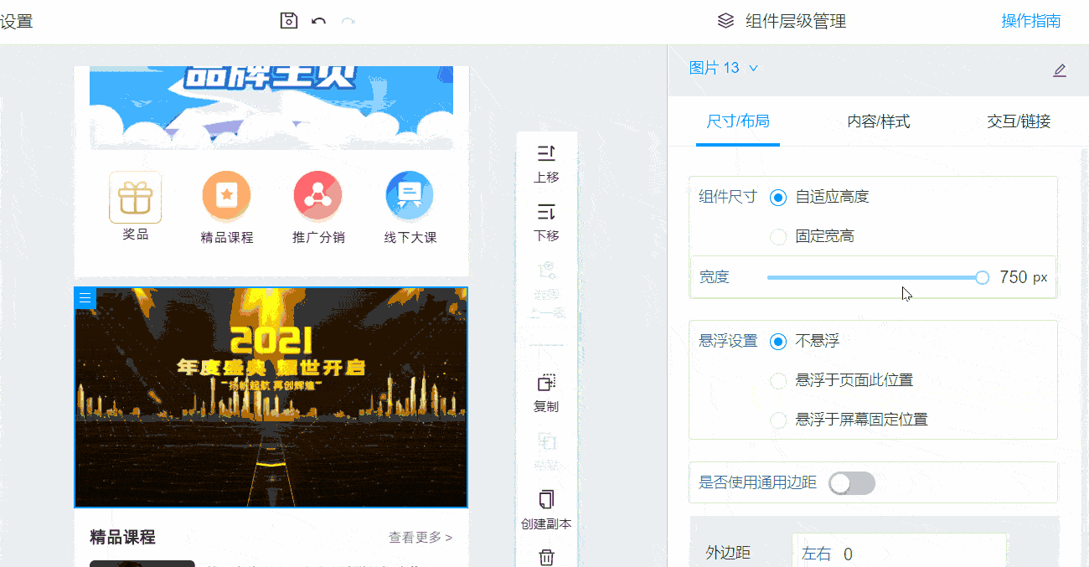This screenshot has width=1089, height=567.
Task: Switch to 内容/样式 tab
Action: click(x=879, y=121)
